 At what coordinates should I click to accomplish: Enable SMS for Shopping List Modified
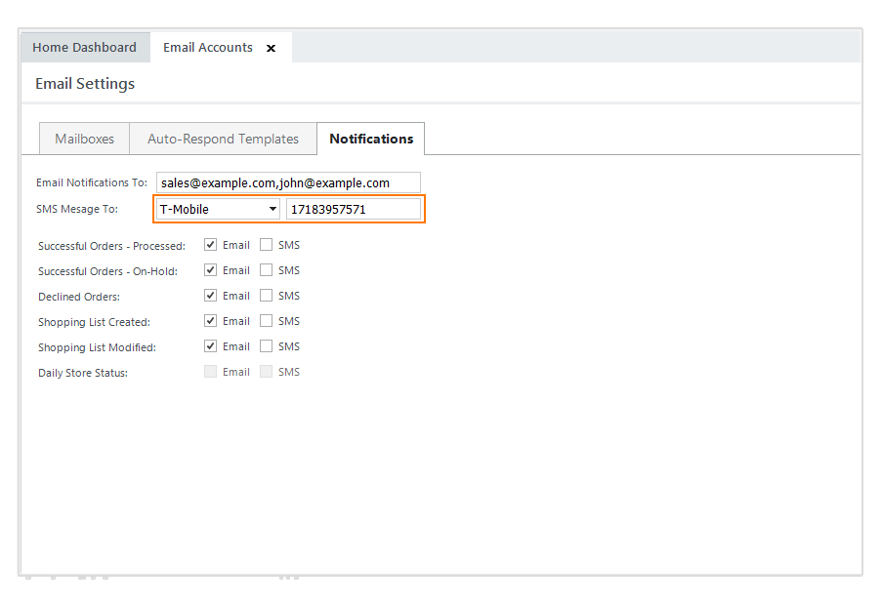click(266, 346)
